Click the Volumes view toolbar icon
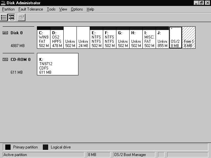This screenshot has width=211, height=158. pyautogui.click(x=4, y=17)
